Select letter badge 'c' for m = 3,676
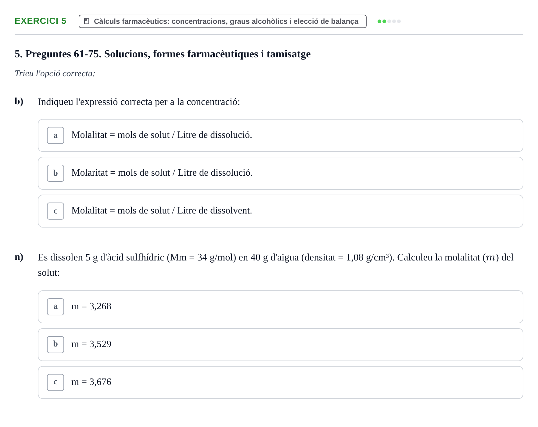Image resolution: width=538 pixels, height=427 pixels. click(x=56, y=382)
